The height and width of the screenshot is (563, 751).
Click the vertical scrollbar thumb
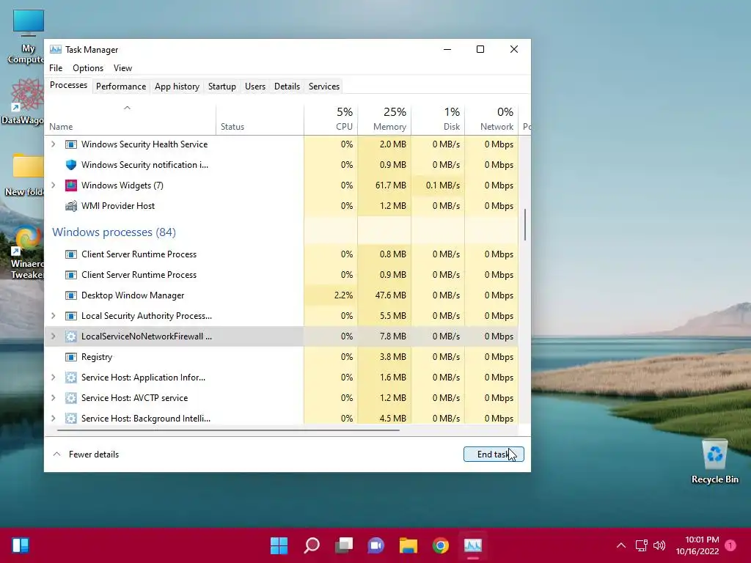(525, 224)
